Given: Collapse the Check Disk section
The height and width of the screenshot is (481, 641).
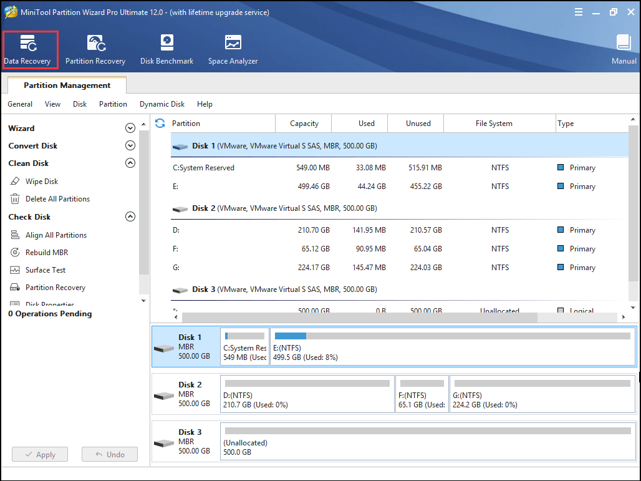Looking at the screenshot, I should tap(130, 217).
